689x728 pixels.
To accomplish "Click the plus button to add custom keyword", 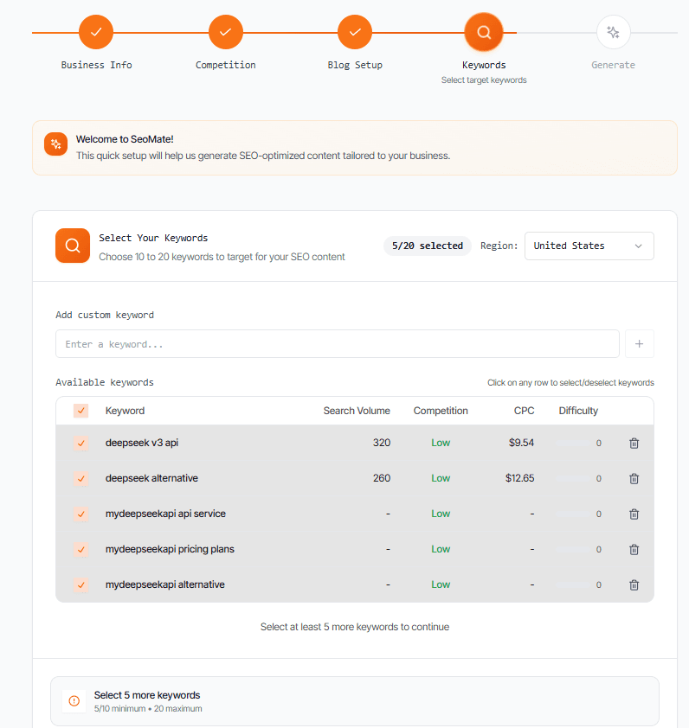I will pyautogui.click(x=639, y=343).
